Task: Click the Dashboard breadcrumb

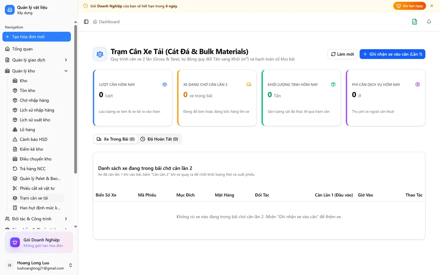Action: 109,22
